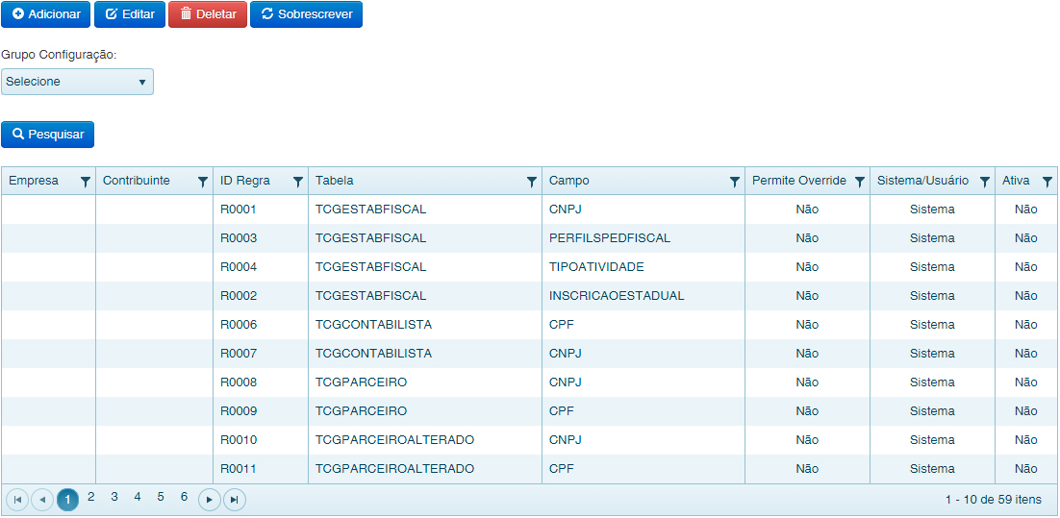Click TCGPARCEIROALTERADO in row R0011
The height and width of the screenshot is (518, 1060).
click(x=425, y=469)
